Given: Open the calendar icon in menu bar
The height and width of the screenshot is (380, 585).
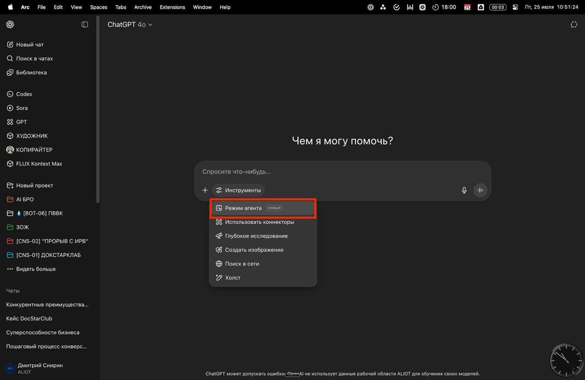Looking at the screenshot, I should 468,7.
